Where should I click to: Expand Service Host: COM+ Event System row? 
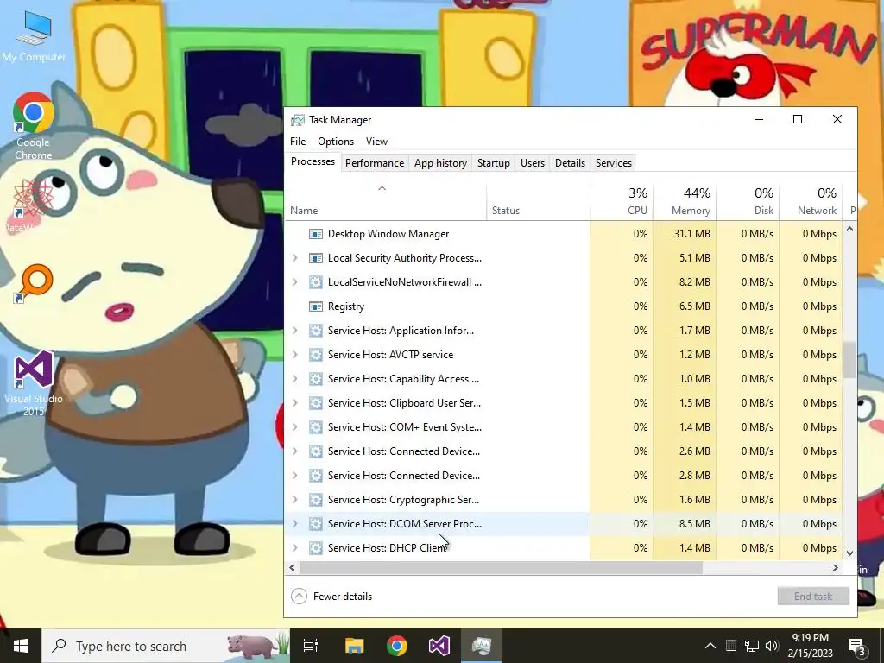[294, 427]
